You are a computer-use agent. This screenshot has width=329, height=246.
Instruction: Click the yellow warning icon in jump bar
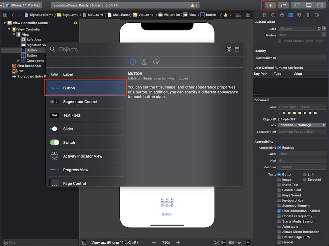(x=226, y=15)
